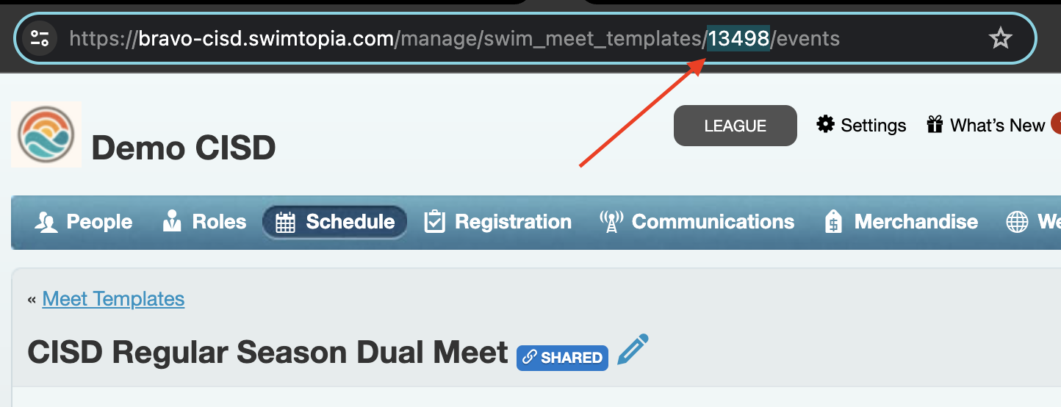Image resolution: width=1061 pixels, height=407 pixels.
Task: Switch to the Communications tab
Action: pyautogui.click(x=697, y=222)
